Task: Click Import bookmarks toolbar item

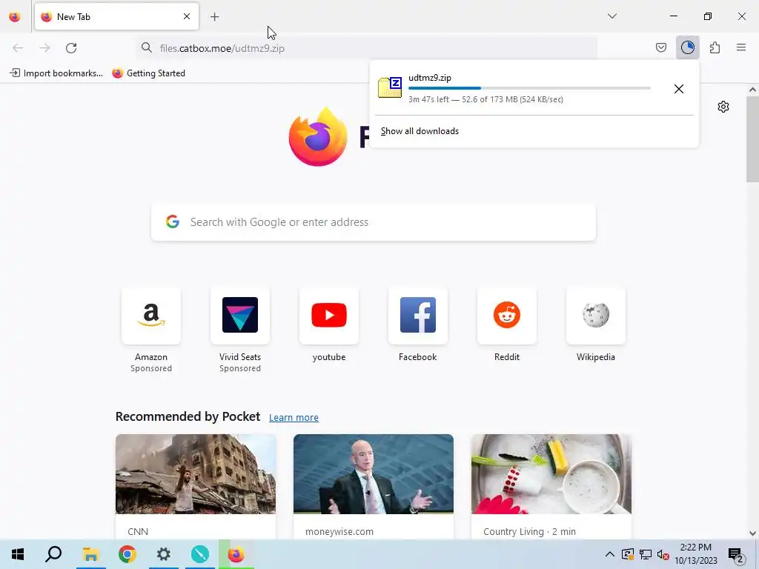Action: pyautogui.click(x=56, y=73)
